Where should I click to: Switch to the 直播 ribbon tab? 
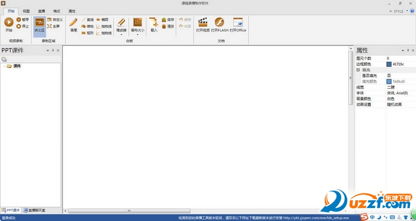pos(42,11)
